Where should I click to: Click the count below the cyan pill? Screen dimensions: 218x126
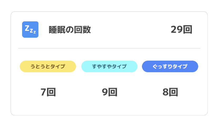point(110,92)
